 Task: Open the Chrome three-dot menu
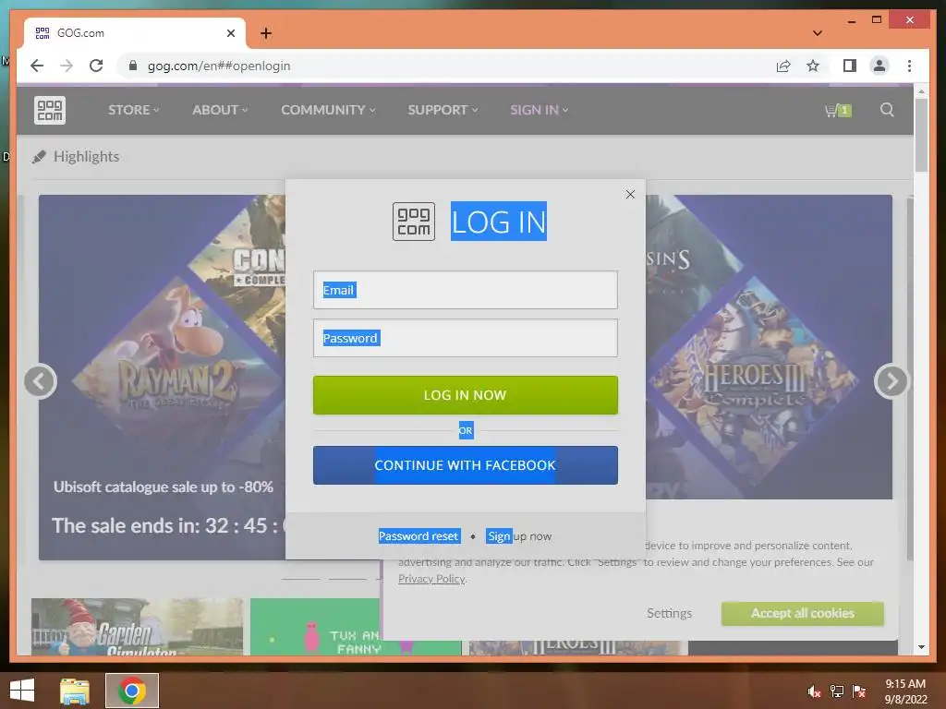[909, 66]
